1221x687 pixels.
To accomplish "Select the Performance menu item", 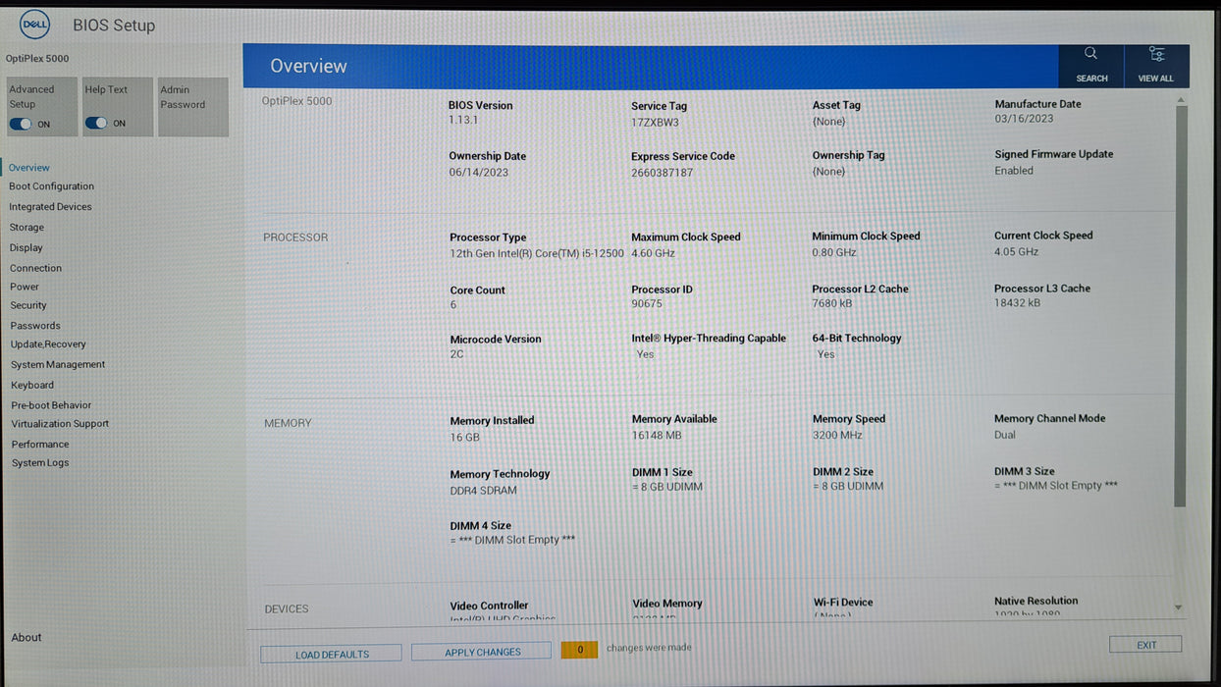I will [x=40, y=445].
